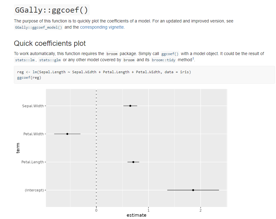
Task: Click the GGally::ggcoef() page title
Action: click(51, 10)
